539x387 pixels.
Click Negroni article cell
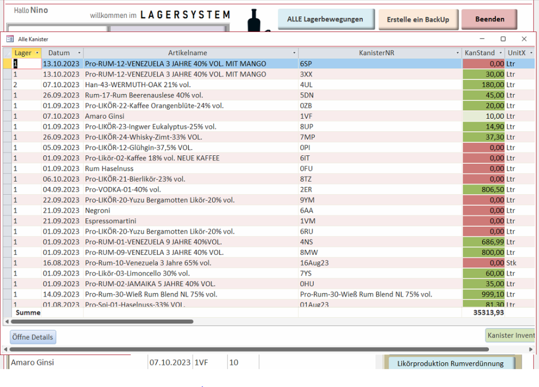point(191,211)
